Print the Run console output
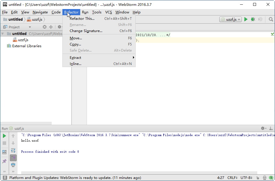The width and height of the screenshot is (275, 181). coord(13,165)
